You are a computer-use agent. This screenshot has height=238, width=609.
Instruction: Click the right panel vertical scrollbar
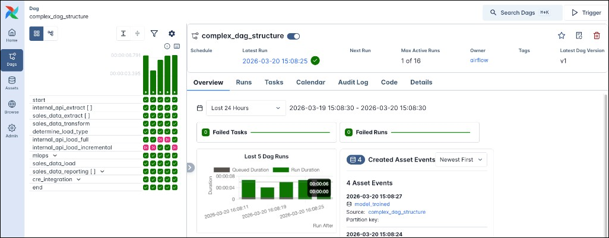[606, 165]
